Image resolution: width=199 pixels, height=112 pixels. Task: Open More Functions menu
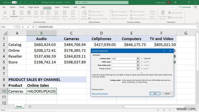coord(73,15)
